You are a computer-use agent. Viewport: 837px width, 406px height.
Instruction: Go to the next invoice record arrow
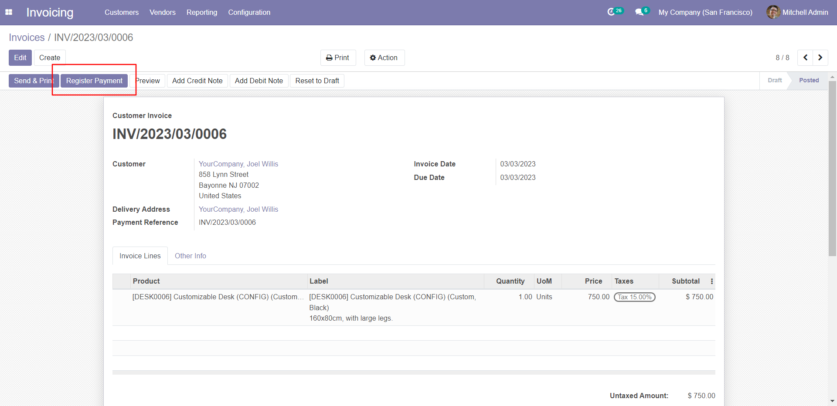click(x=820, y=58)
